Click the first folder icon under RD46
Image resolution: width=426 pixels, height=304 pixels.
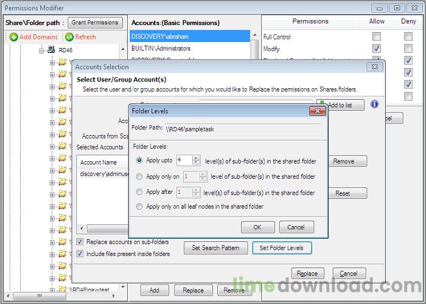62,62
